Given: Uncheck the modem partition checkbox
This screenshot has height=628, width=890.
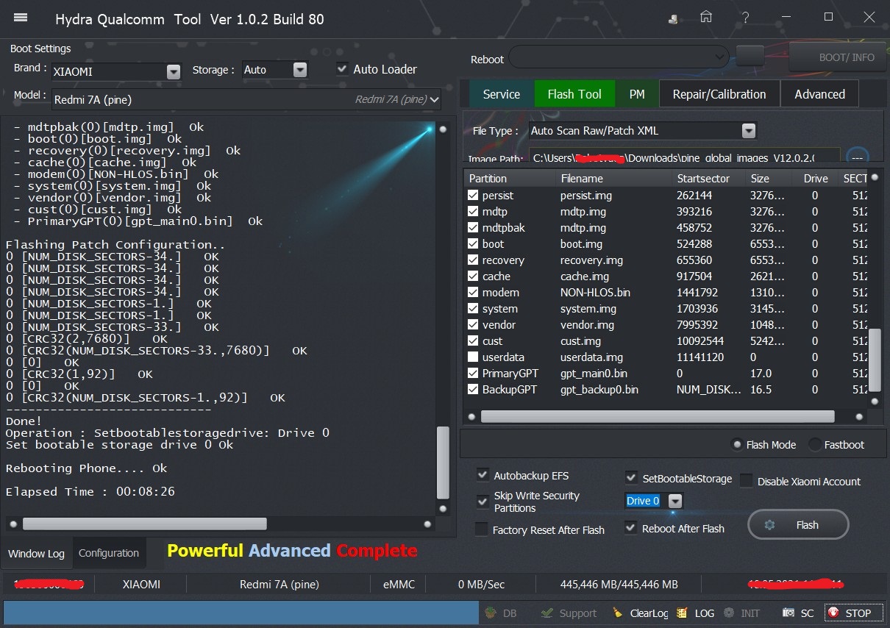Looking at the screenshot, I should [x=473, y=293].
